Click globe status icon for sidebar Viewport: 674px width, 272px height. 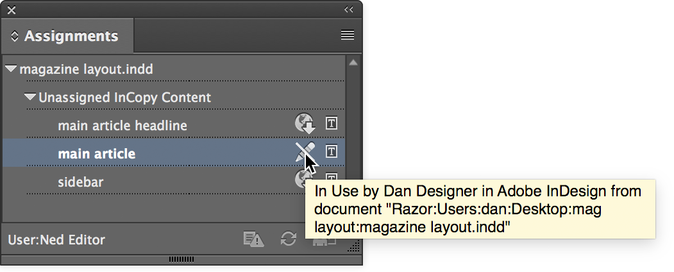coord(302,179)
